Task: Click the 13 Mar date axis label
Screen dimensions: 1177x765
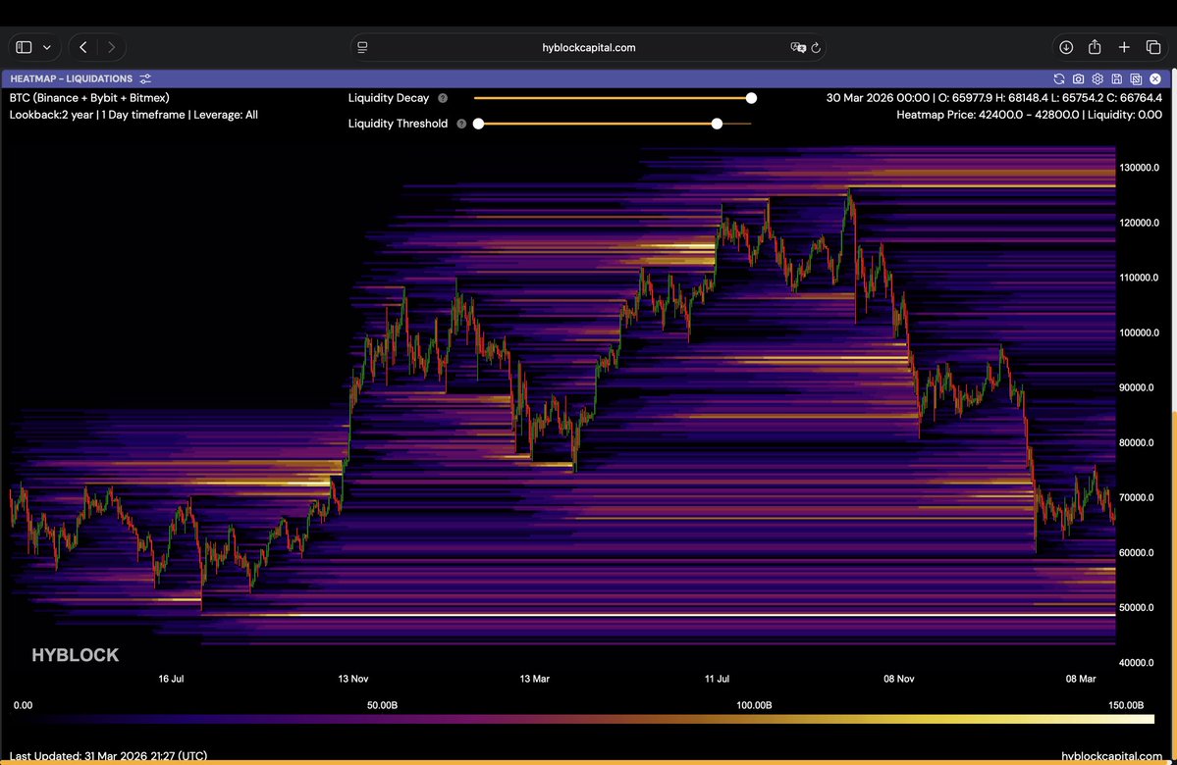Action: point(534,679)
